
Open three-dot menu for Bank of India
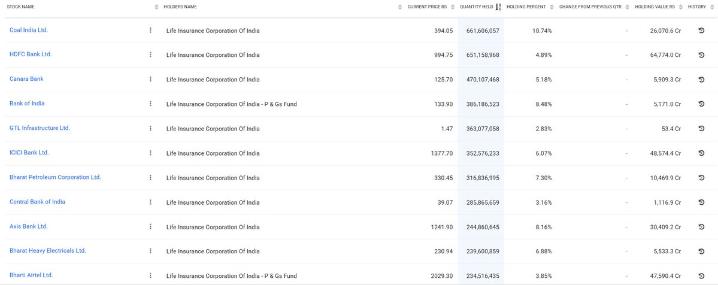click(x=150, y=104)
